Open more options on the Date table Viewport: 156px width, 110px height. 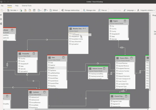[x=66, y=57]
